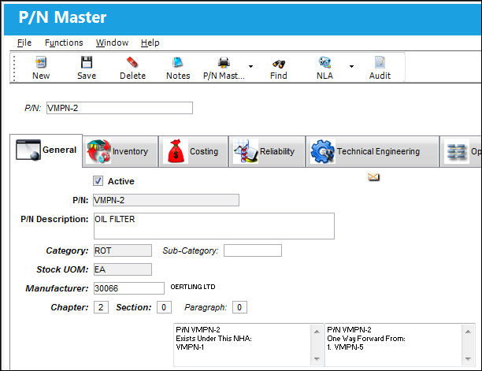Click the Stock UOM label
This screenshot has height=371, width=482.
(62, 269)
